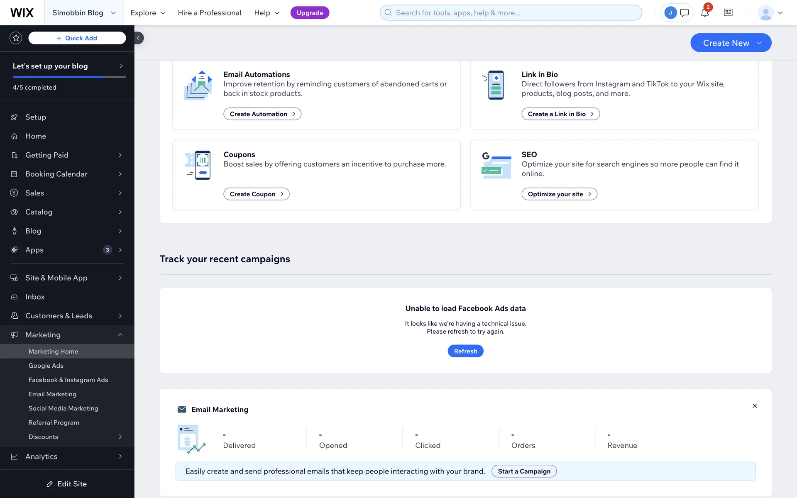Click the Create Coupon button
The width and height of the screenshot is (797, 498).
pos(256,194)
